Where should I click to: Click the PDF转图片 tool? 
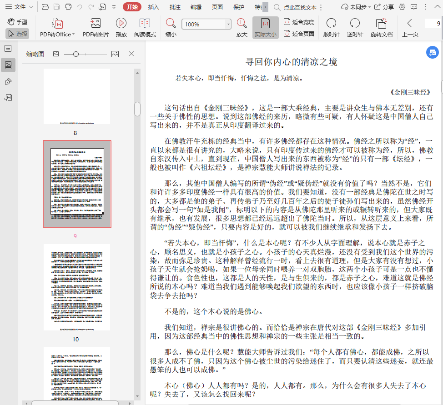pyautogui.click(x=96, y=27)
